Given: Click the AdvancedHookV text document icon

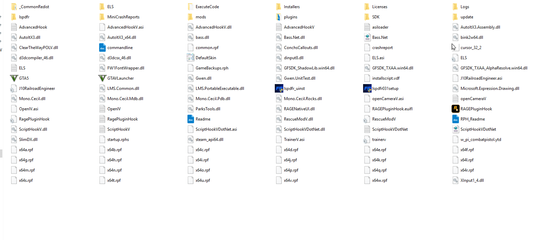Looking at the screenshot, I should tap(279, 27).
